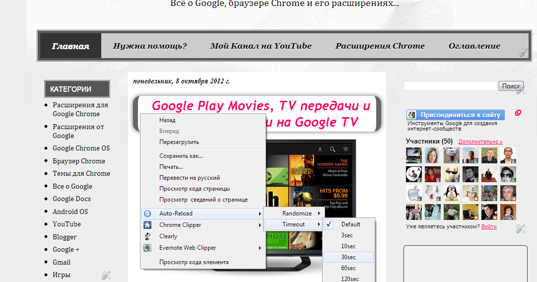The height and width of the screenshot is (282, 537).
Task: Open the Auto-Reload submenu
Action: coord(203,213)
